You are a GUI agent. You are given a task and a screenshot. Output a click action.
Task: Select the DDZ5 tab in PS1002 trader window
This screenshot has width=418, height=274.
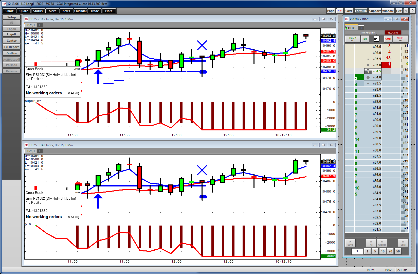tap(351, 28)
